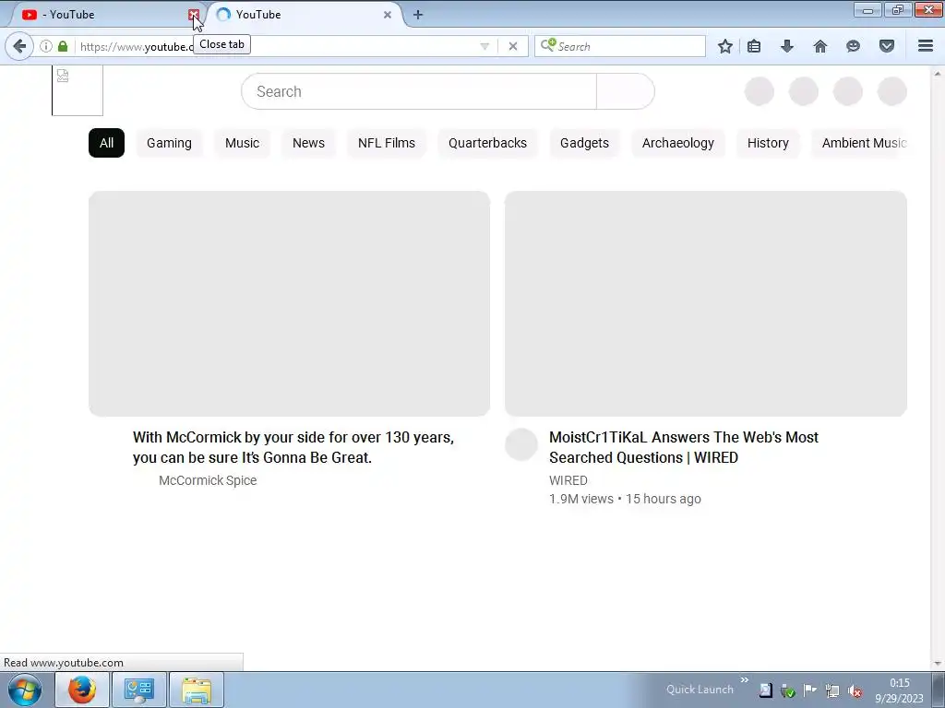Visit the McCormick Spice channel link

pyautogui.click(x=208, y=480)
